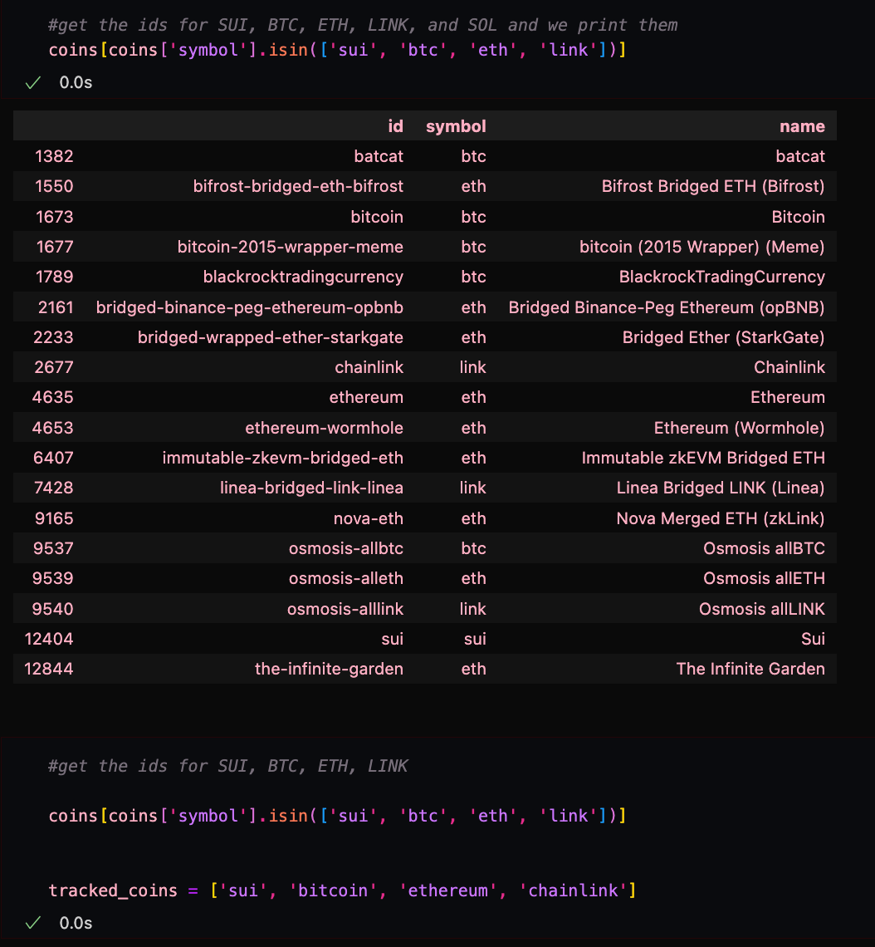Viewport: 875px width, 947px height.
Task: Click first cell's comment mentioning SOL
Action: coord(363,26)
